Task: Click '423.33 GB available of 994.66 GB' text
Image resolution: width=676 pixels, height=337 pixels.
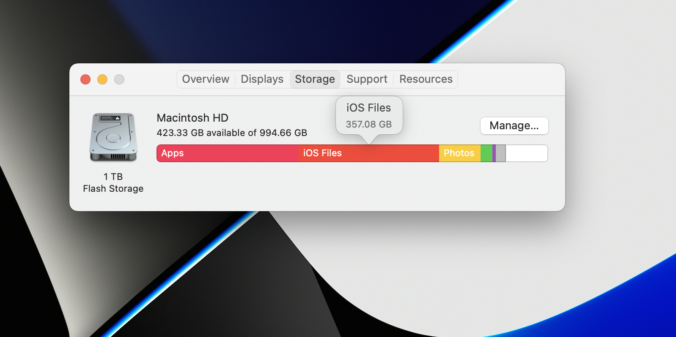Action: (232, 133)
